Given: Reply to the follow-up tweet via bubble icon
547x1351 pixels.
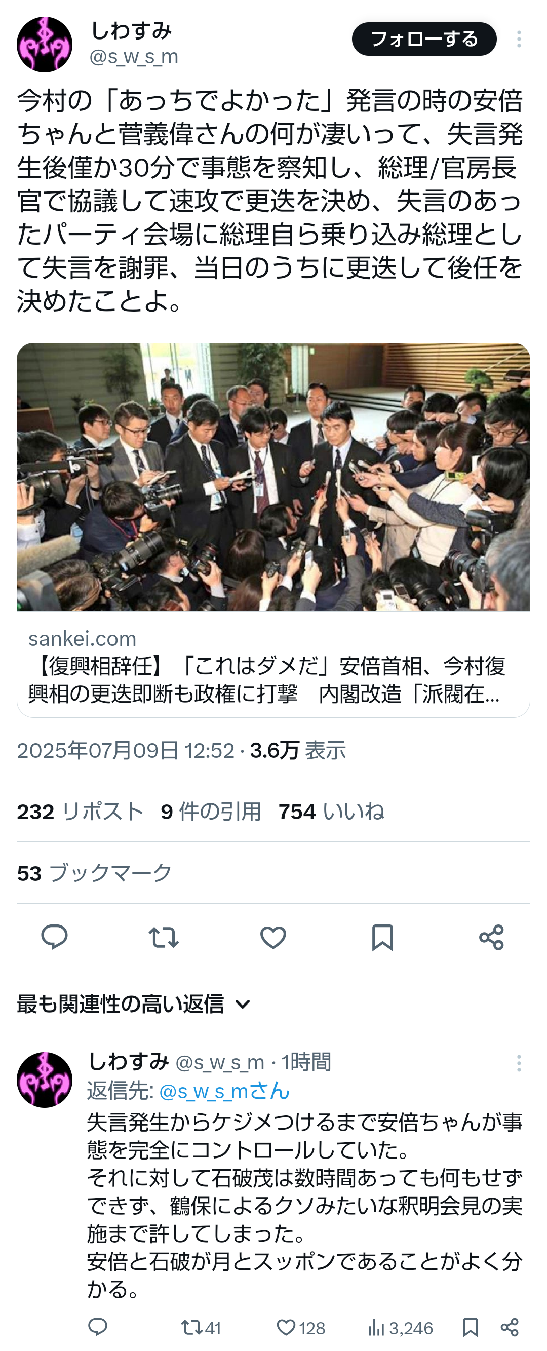Looking at the screenshot, I should pos(98,1327).
